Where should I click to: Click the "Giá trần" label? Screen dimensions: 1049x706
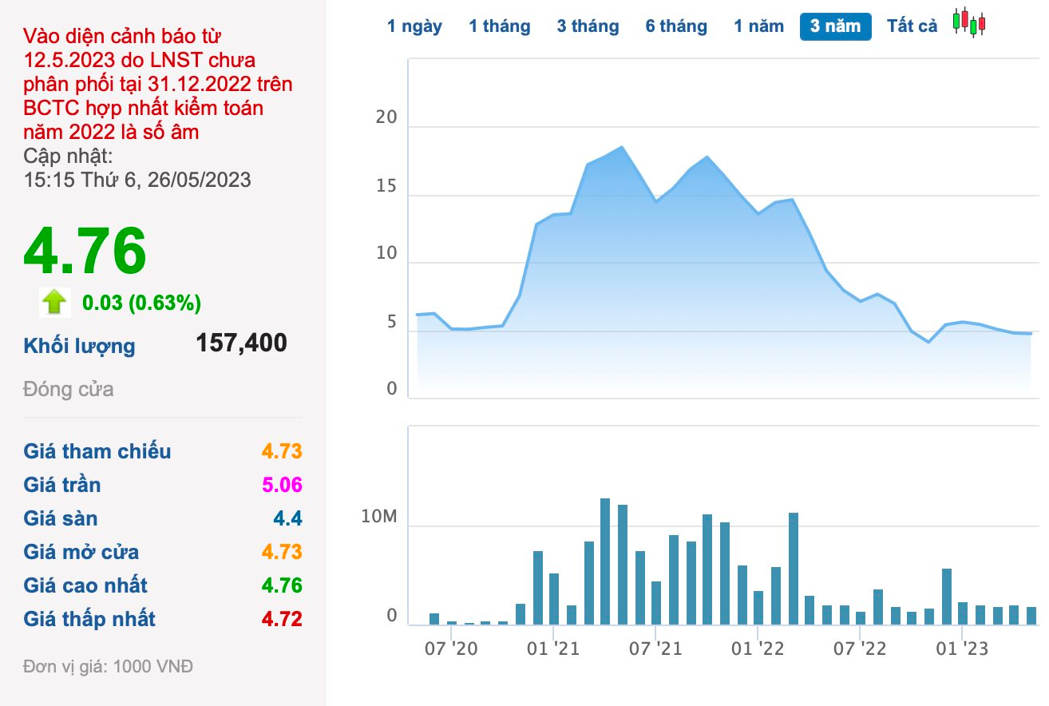click(62, 485)
